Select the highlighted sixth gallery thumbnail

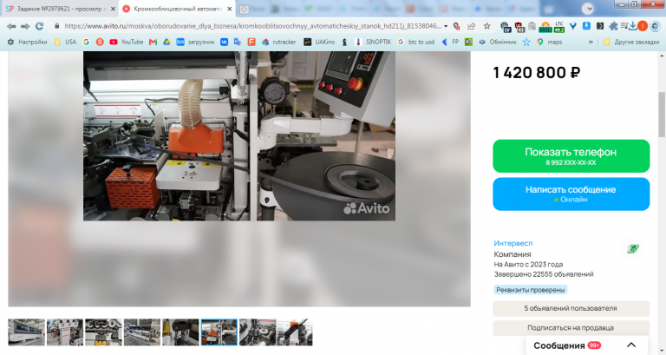pyautogui.click(x=219, y=332)
